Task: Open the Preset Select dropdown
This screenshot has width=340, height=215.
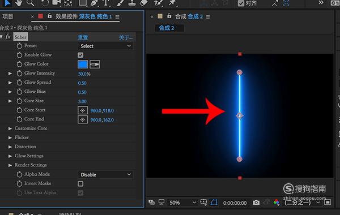Action: tap(105, 46)
